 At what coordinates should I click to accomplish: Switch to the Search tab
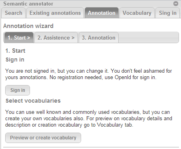[x=13, y=13]
